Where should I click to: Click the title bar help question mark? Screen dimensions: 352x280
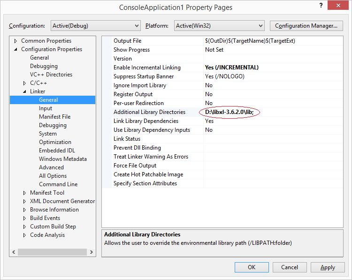321,5
